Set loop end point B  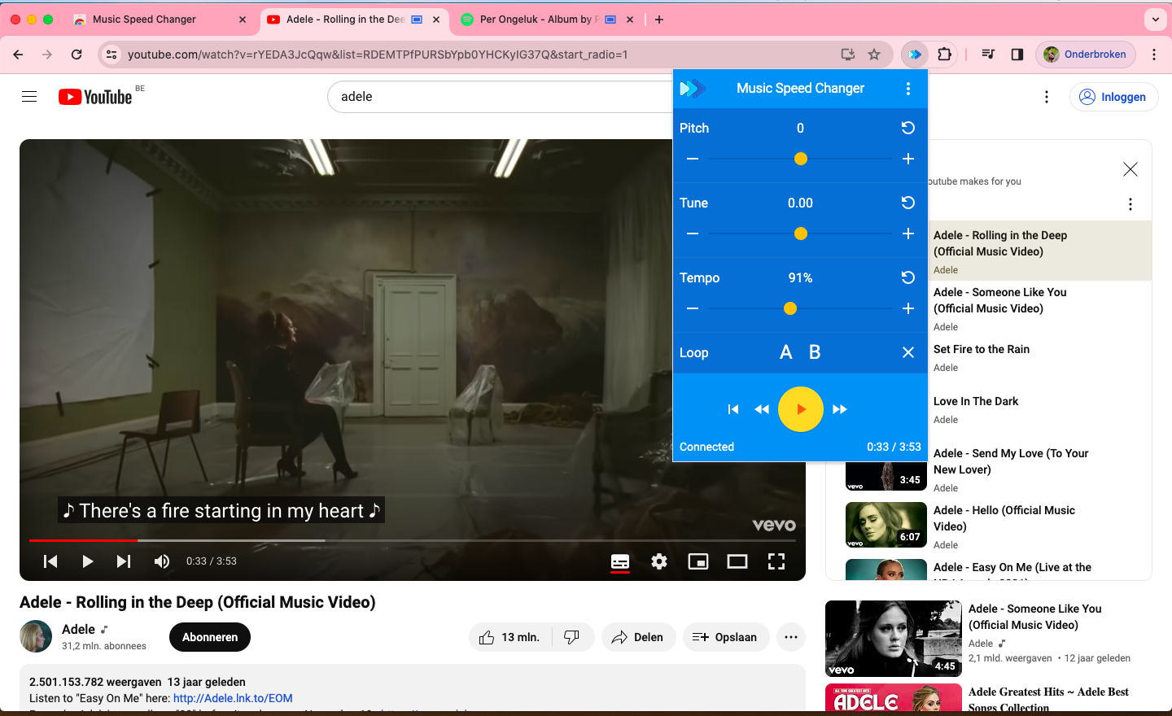815,352
